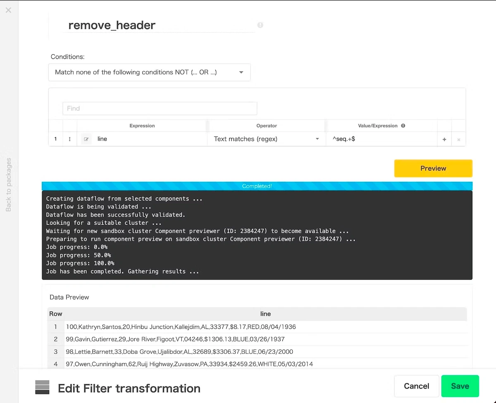Open the Text matches (regex) operator dropdown
Viewport: 496px width, 403px height.
pos(267,139)
